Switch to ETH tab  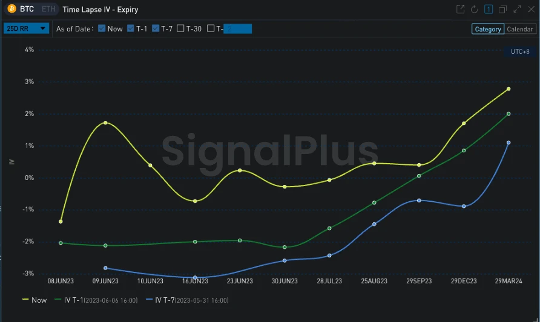click(47, 10)
